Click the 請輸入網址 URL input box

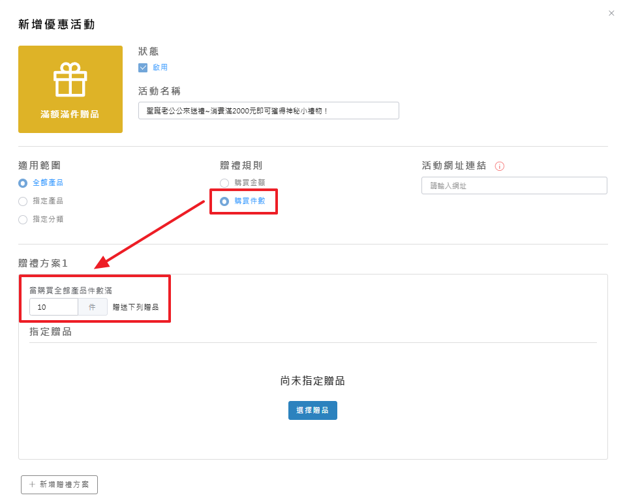pyautogui.click(x=514, y=186)
